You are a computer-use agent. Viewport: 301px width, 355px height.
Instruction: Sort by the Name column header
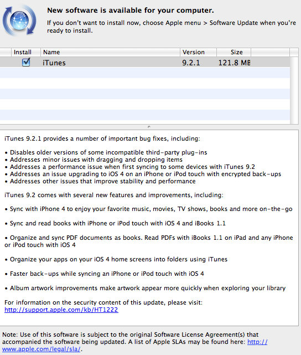[110, 52]
